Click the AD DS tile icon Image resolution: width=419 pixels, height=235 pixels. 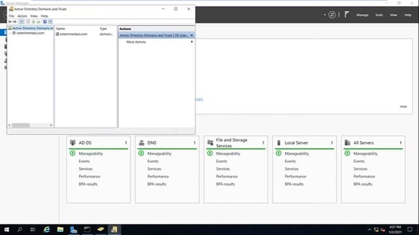tap(73, 142)
